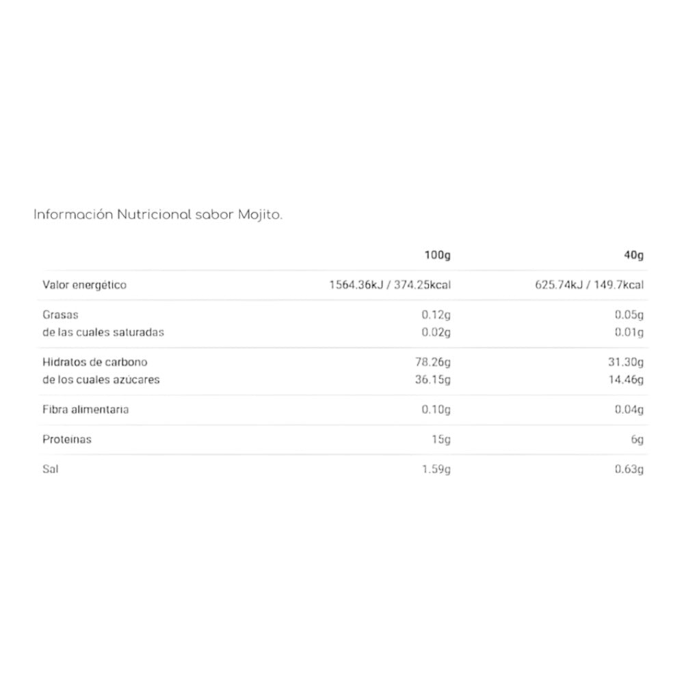Click the 'Fibra alimentaria' row label
Viewport: 684px width, 684px height.
tap(85, 410)
